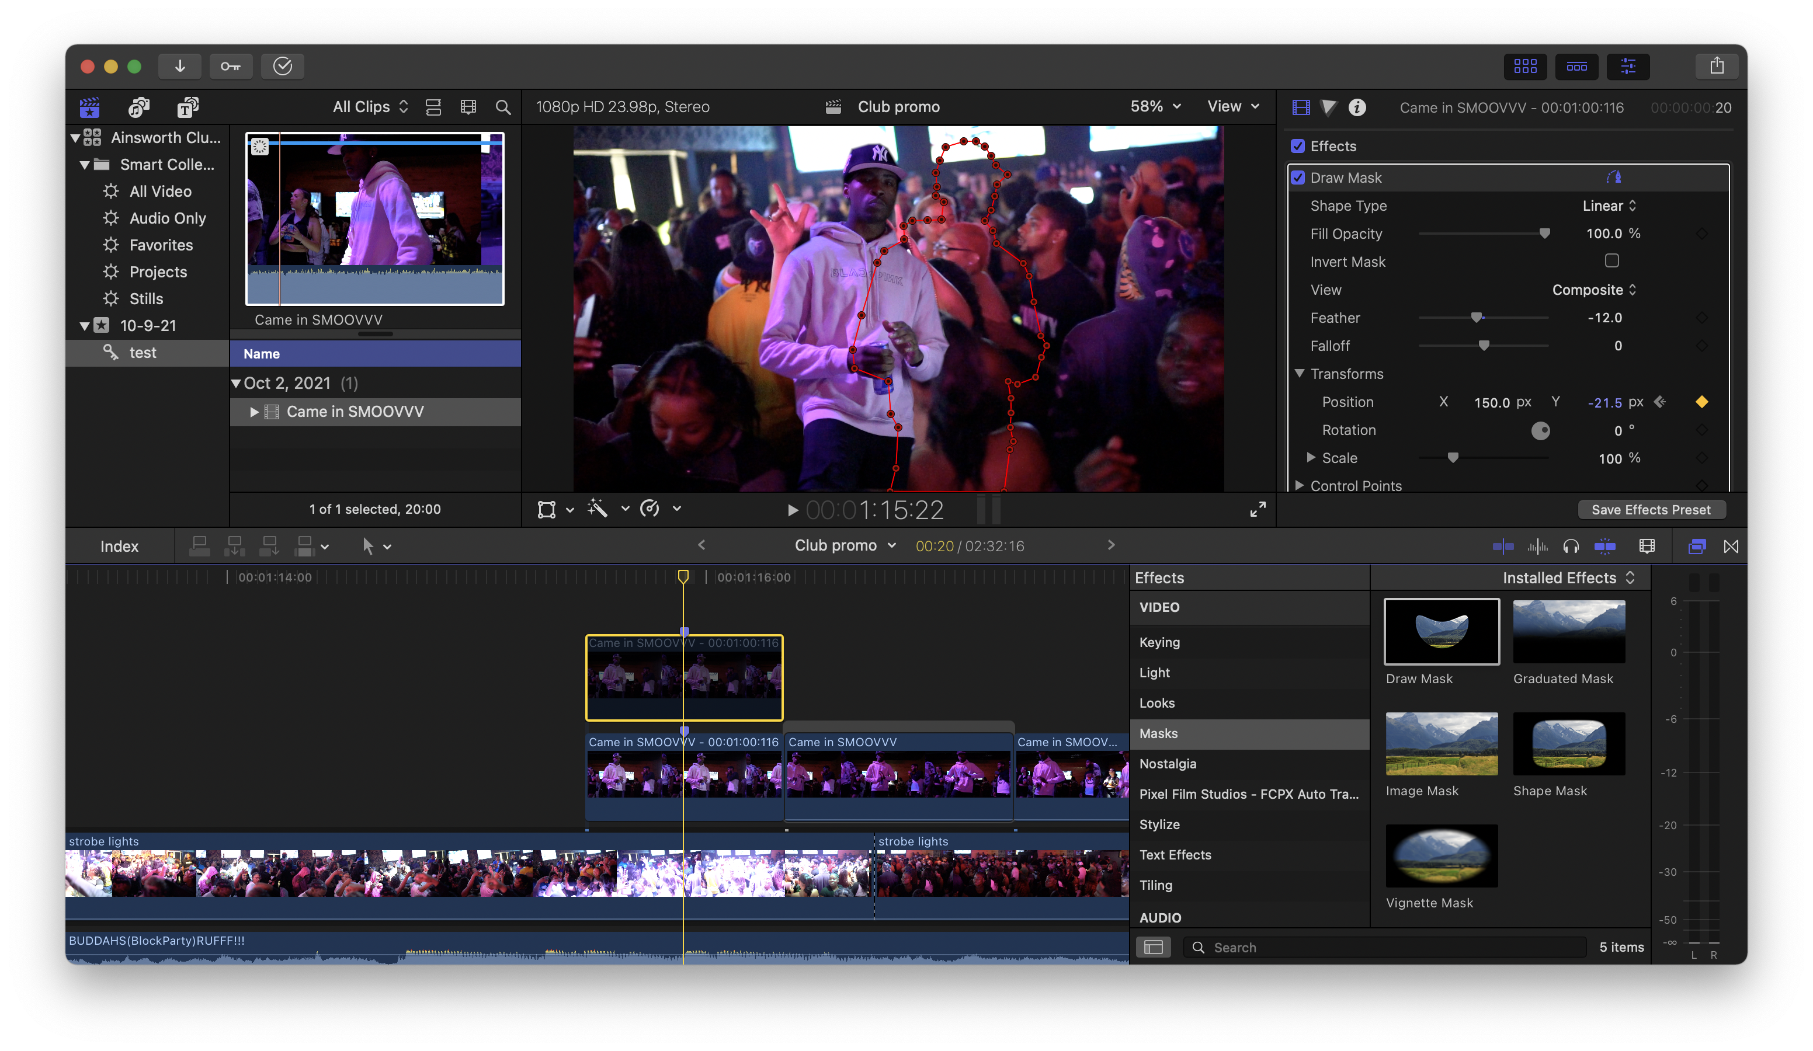
Task: Open the Transitions browser icon
Action: pos(1731,547)
